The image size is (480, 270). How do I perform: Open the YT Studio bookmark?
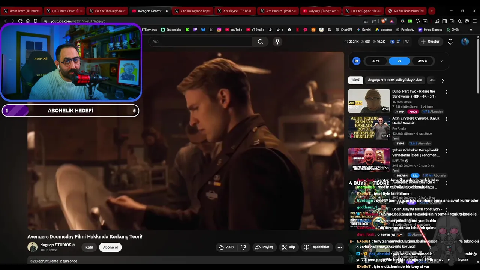coord(255,30)
